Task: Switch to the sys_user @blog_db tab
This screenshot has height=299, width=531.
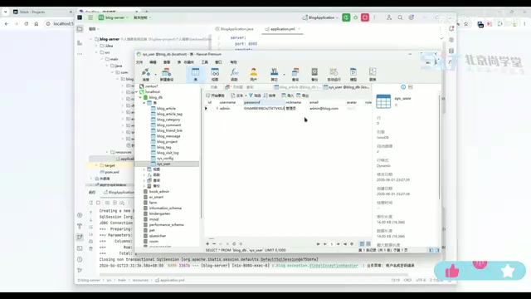Action: click(347, 87)
